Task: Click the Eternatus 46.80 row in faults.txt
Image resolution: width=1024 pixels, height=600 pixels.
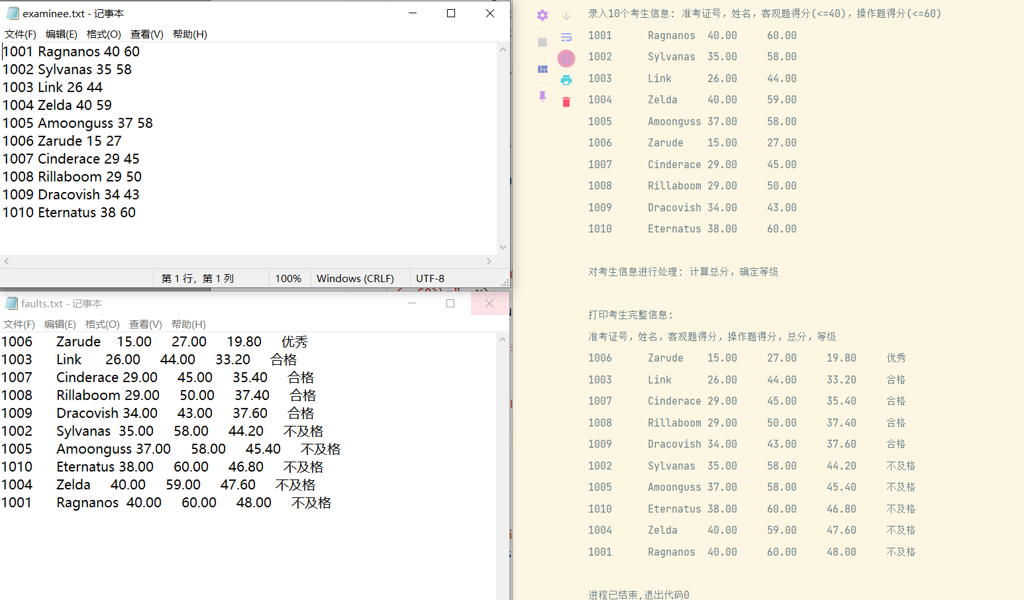Action: pyautogui.click(x=162, y=467)
